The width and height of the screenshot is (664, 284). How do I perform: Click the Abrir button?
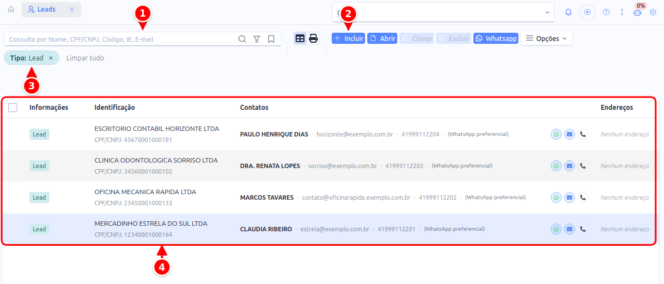click(x=382, y=38)
